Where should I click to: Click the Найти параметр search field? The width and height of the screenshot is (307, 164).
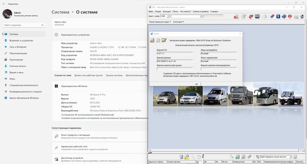click(x=24, y=25)
